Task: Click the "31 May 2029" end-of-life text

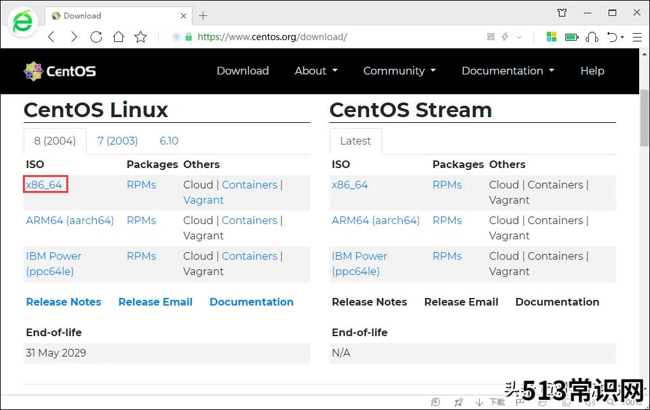Action: click(x=56, y=353)
